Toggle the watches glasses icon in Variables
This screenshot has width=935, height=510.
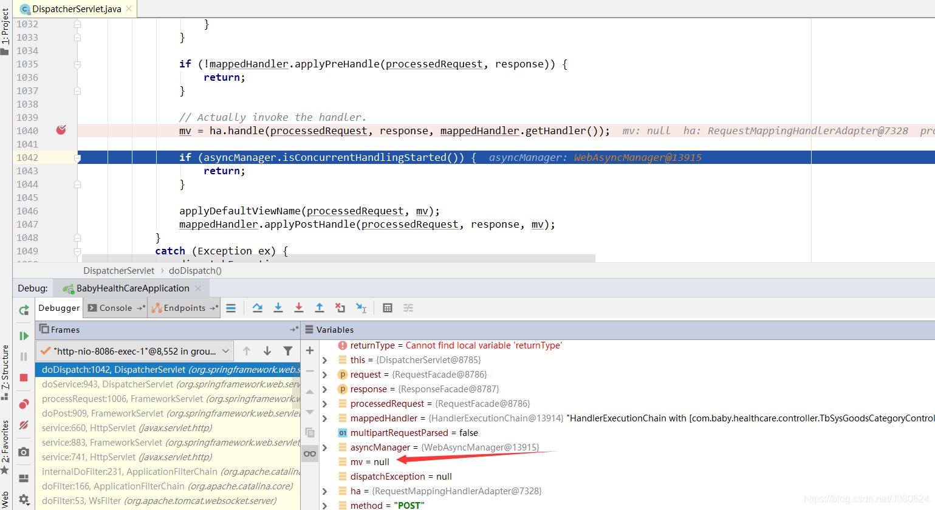[310, 454]
